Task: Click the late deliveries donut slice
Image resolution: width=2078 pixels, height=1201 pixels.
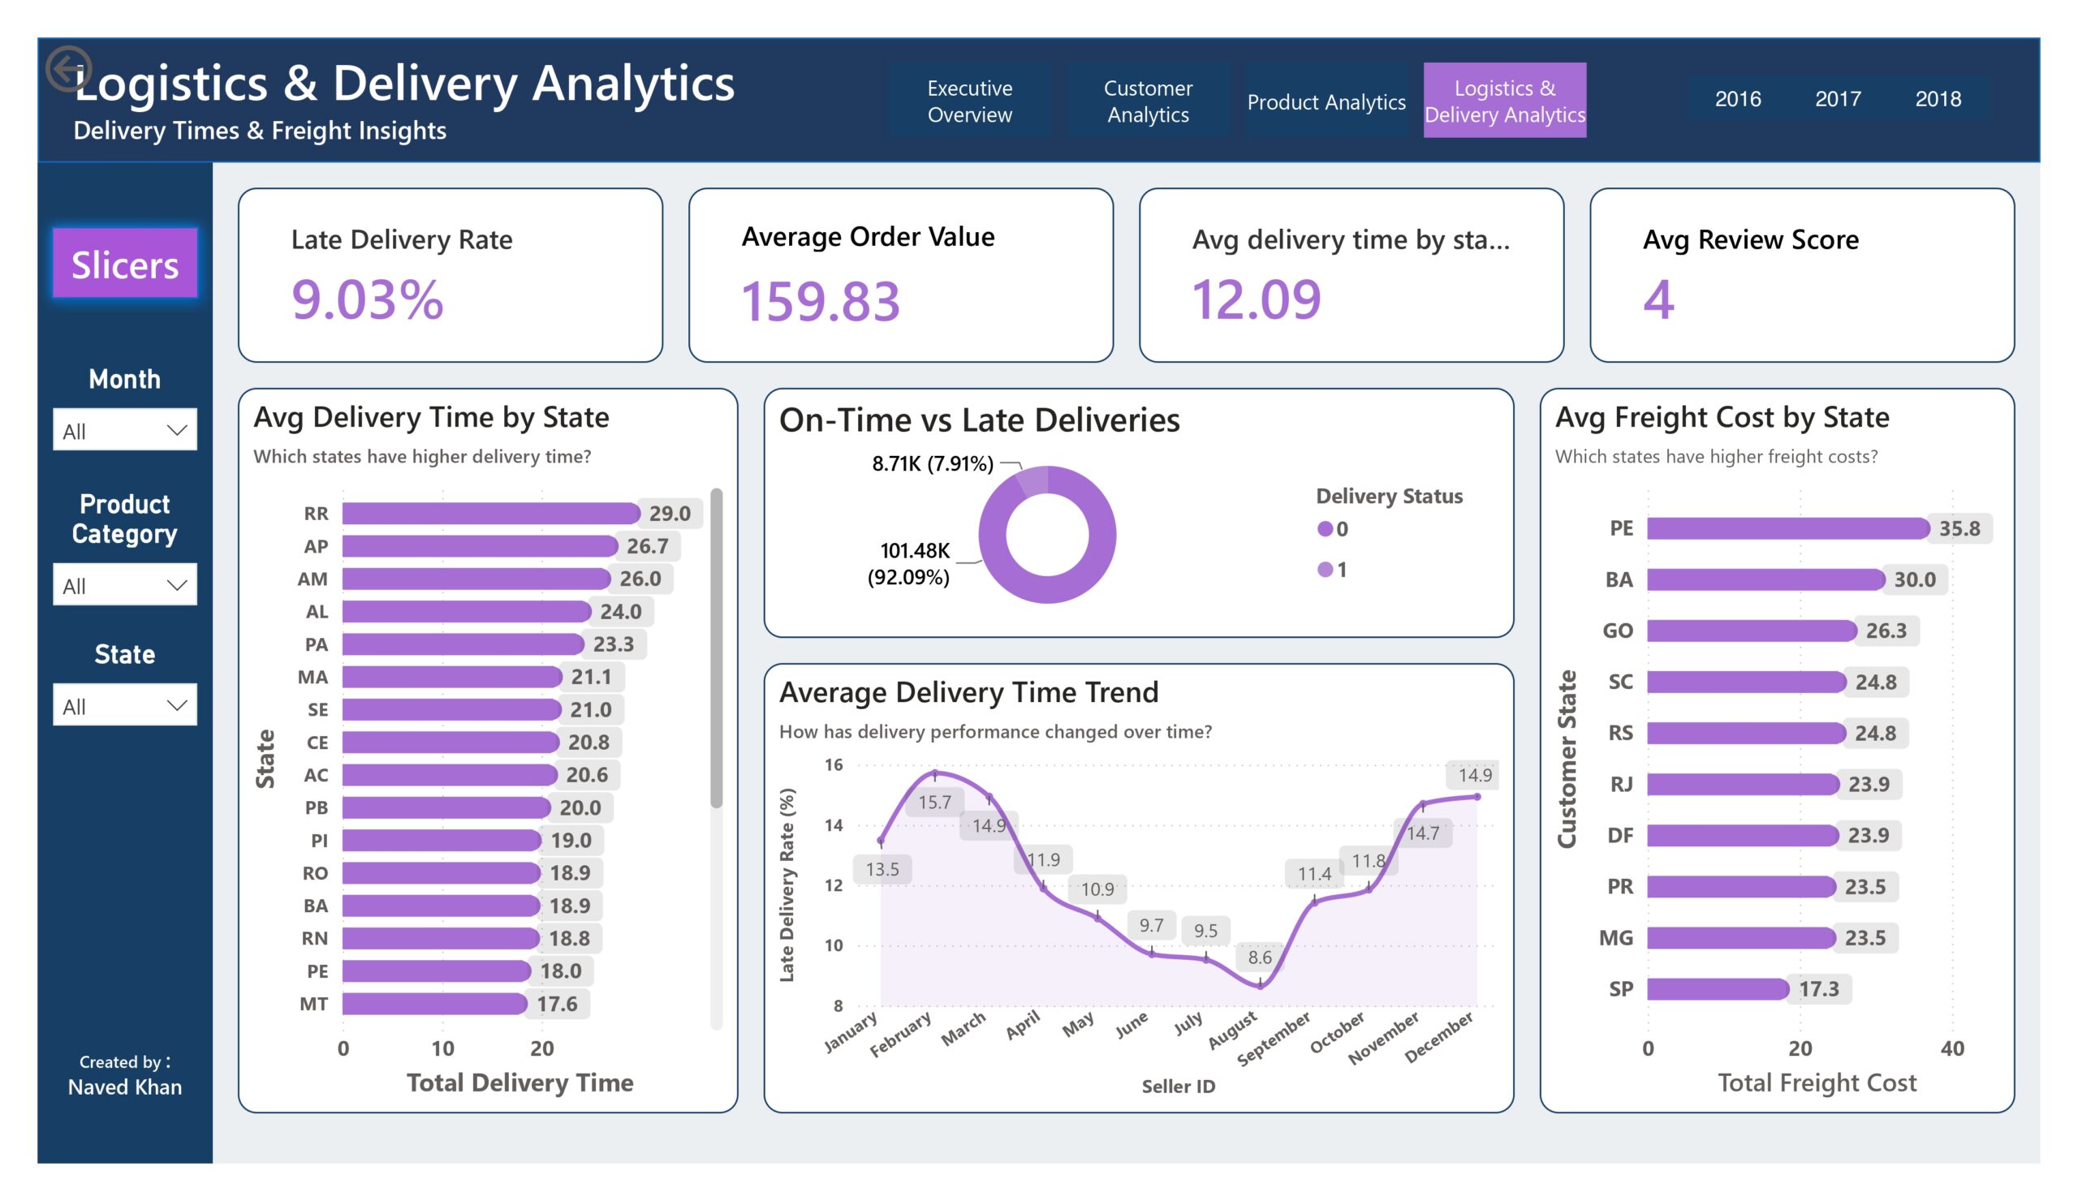Action: (x=1033, y=481)
